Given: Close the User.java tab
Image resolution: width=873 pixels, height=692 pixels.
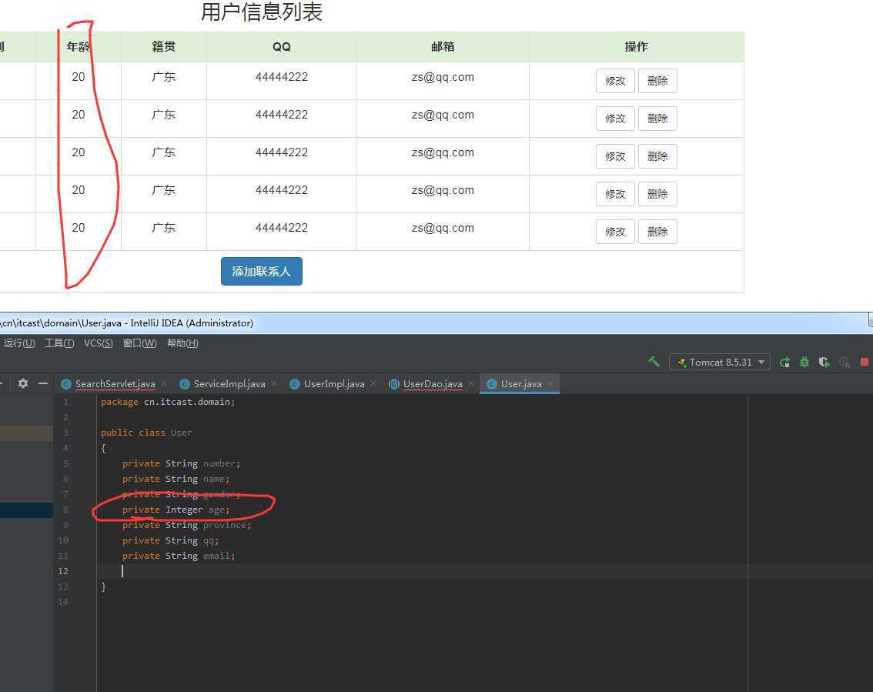Looking at the screenshot, I should (550, 383).
